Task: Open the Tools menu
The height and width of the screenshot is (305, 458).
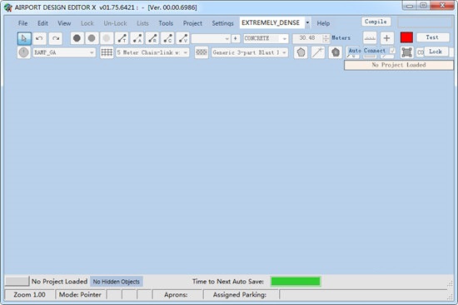Action: coord(166,23)
